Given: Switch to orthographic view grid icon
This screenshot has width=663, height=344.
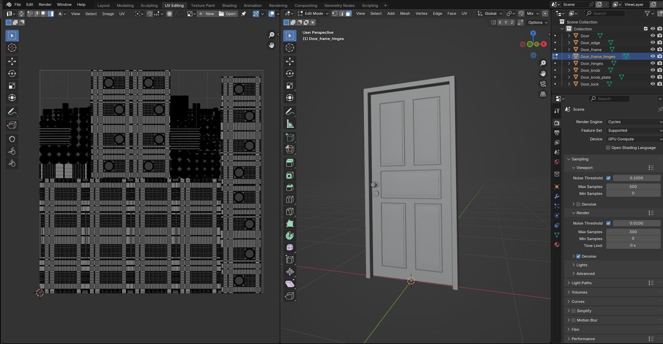Looking at the screenshot, I should click(x=543, y=94).
